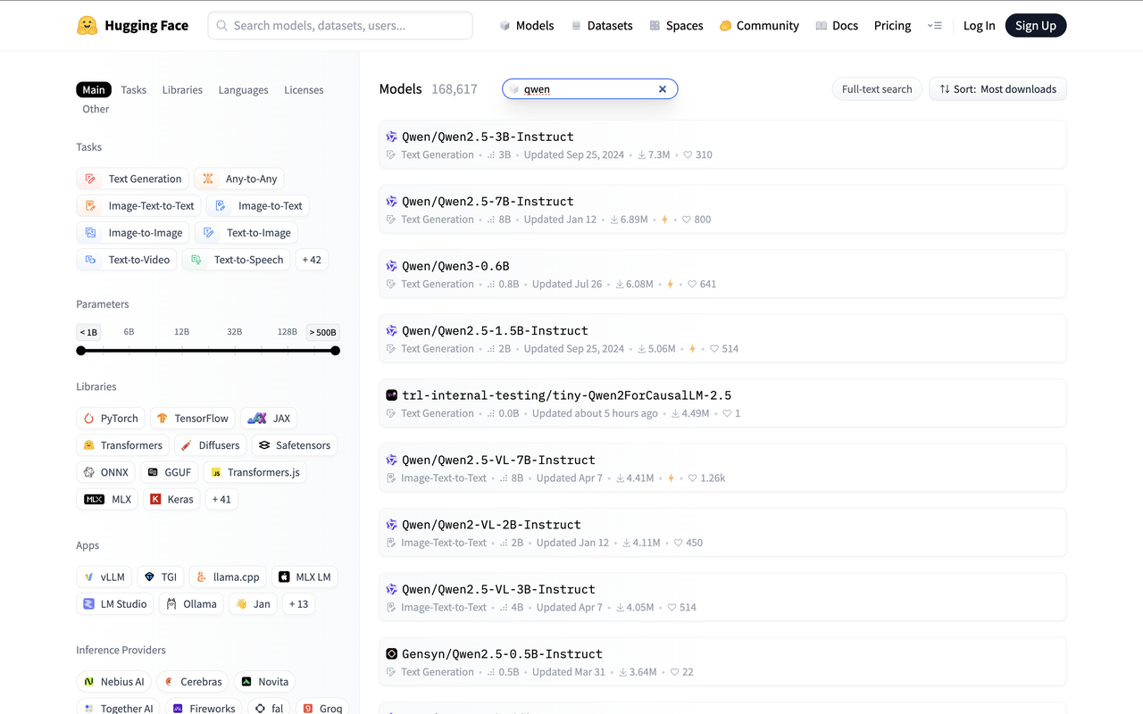Open the Sort: Most downloads dropdown
The height and width of the screenshot is (714, 1143).
click(997, 89)
